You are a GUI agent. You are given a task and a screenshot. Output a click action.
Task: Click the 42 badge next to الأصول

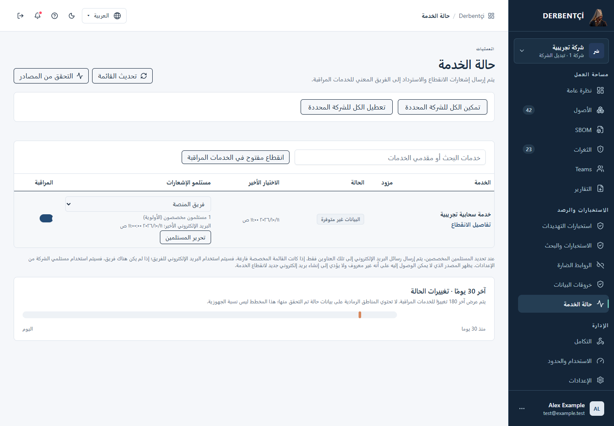pyautogui.click(x=529, y=110)
